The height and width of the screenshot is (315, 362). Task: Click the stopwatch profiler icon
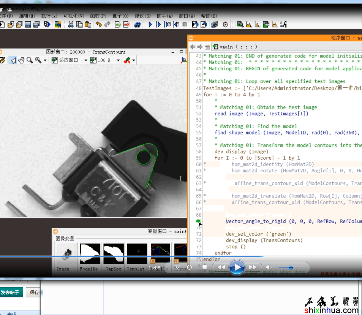225,25
